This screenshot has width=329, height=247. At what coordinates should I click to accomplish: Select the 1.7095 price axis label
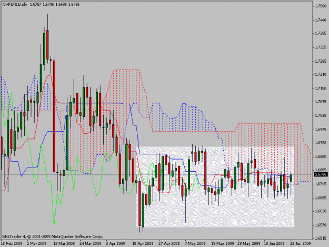click(321, 102)
